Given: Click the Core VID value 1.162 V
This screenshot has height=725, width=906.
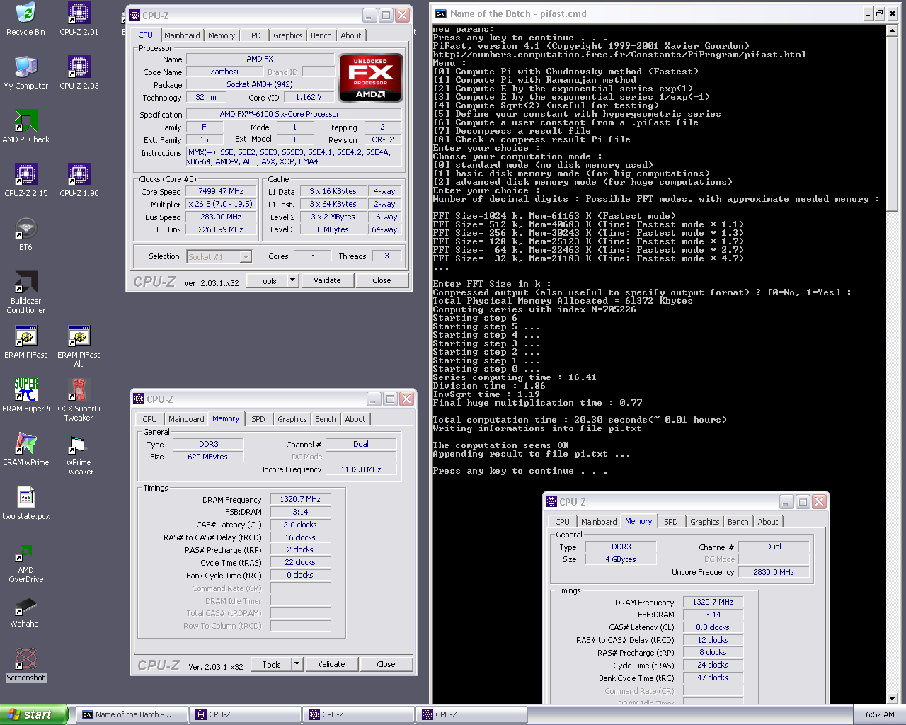Looking at the screenshot, I should click(309, 97).
